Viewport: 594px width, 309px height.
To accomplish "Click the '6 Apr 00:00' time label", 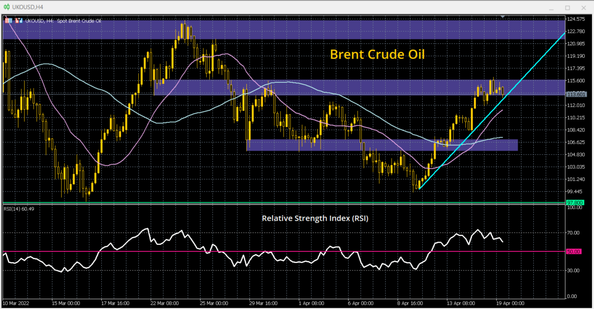I will click(x=361, y=304).
